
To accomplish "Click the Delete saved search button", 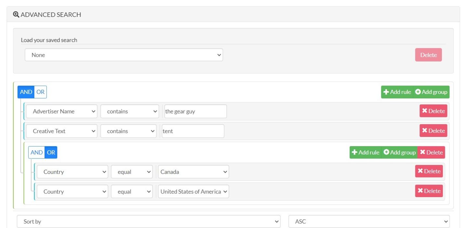I will (x=428, y=55).
